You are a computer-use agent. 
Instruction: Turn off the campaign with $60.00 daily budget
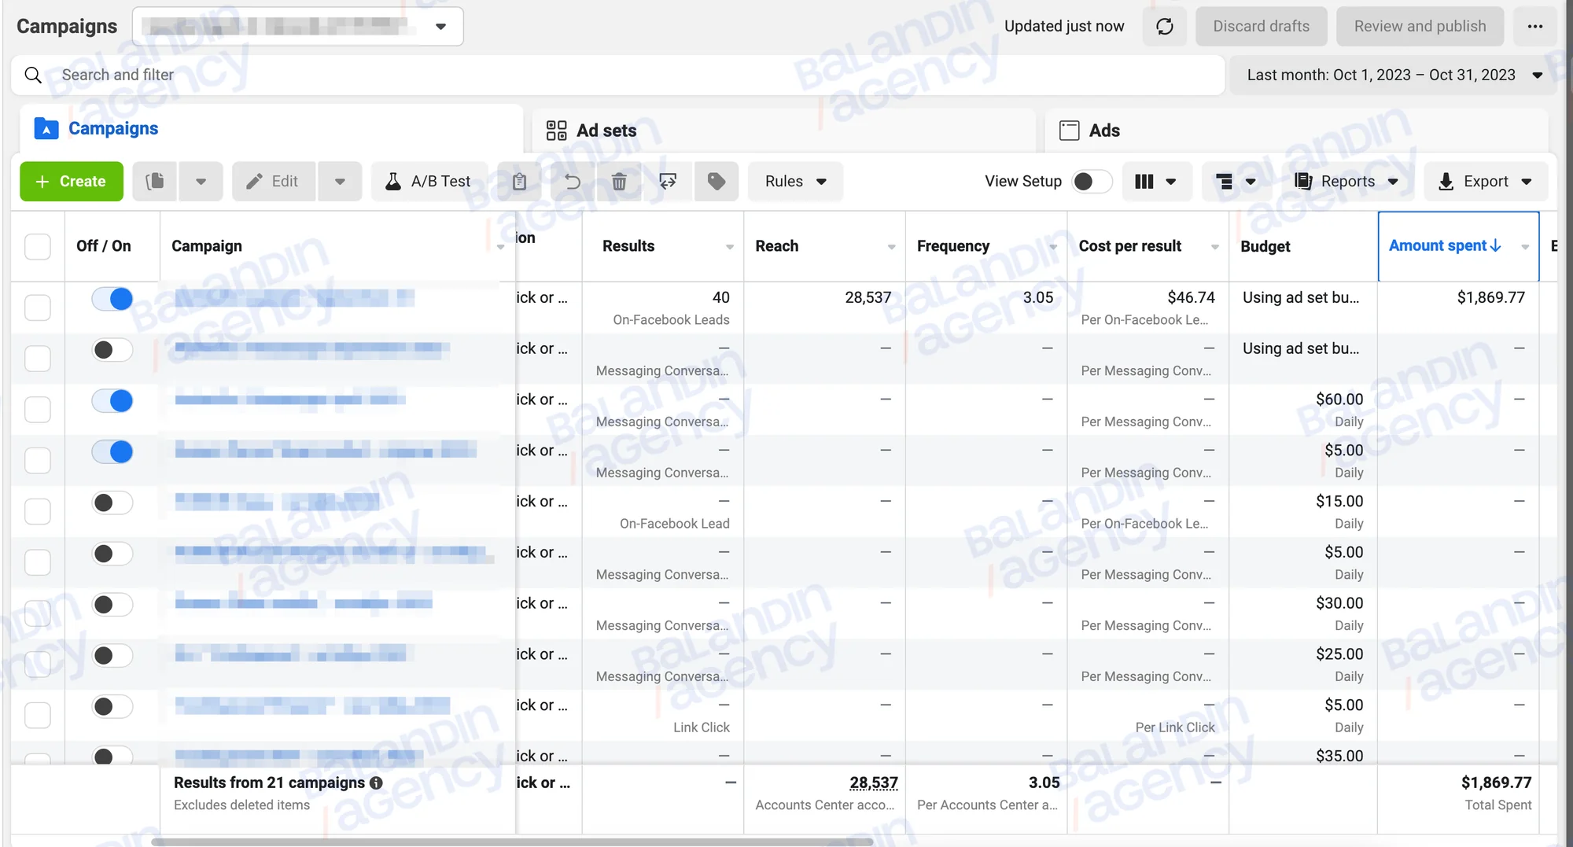[112, 401]
